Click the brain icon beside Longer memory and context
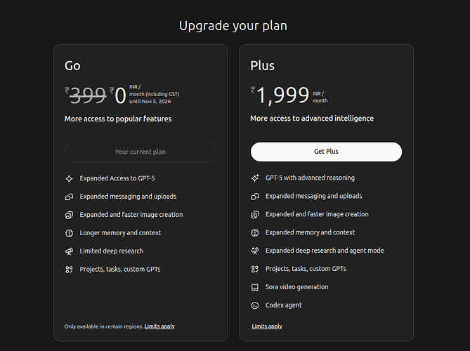 [x=69, y=233]
